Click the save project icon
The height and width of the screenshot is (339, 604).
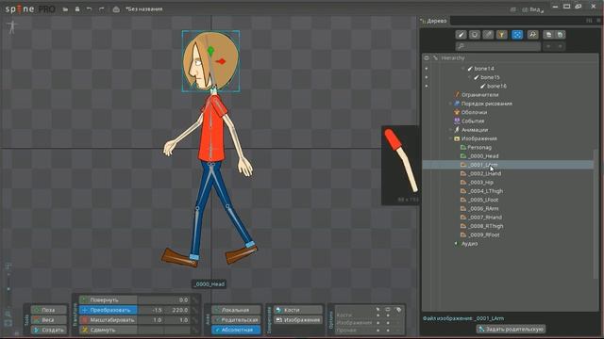point(77,9)
